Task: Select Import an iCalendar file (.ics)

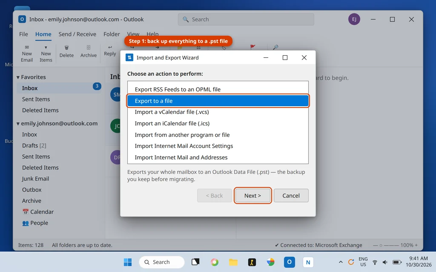Action: click(218, 123)
